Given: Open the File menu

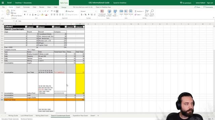Looking at the screenshot, I should (x=3, y=7).
